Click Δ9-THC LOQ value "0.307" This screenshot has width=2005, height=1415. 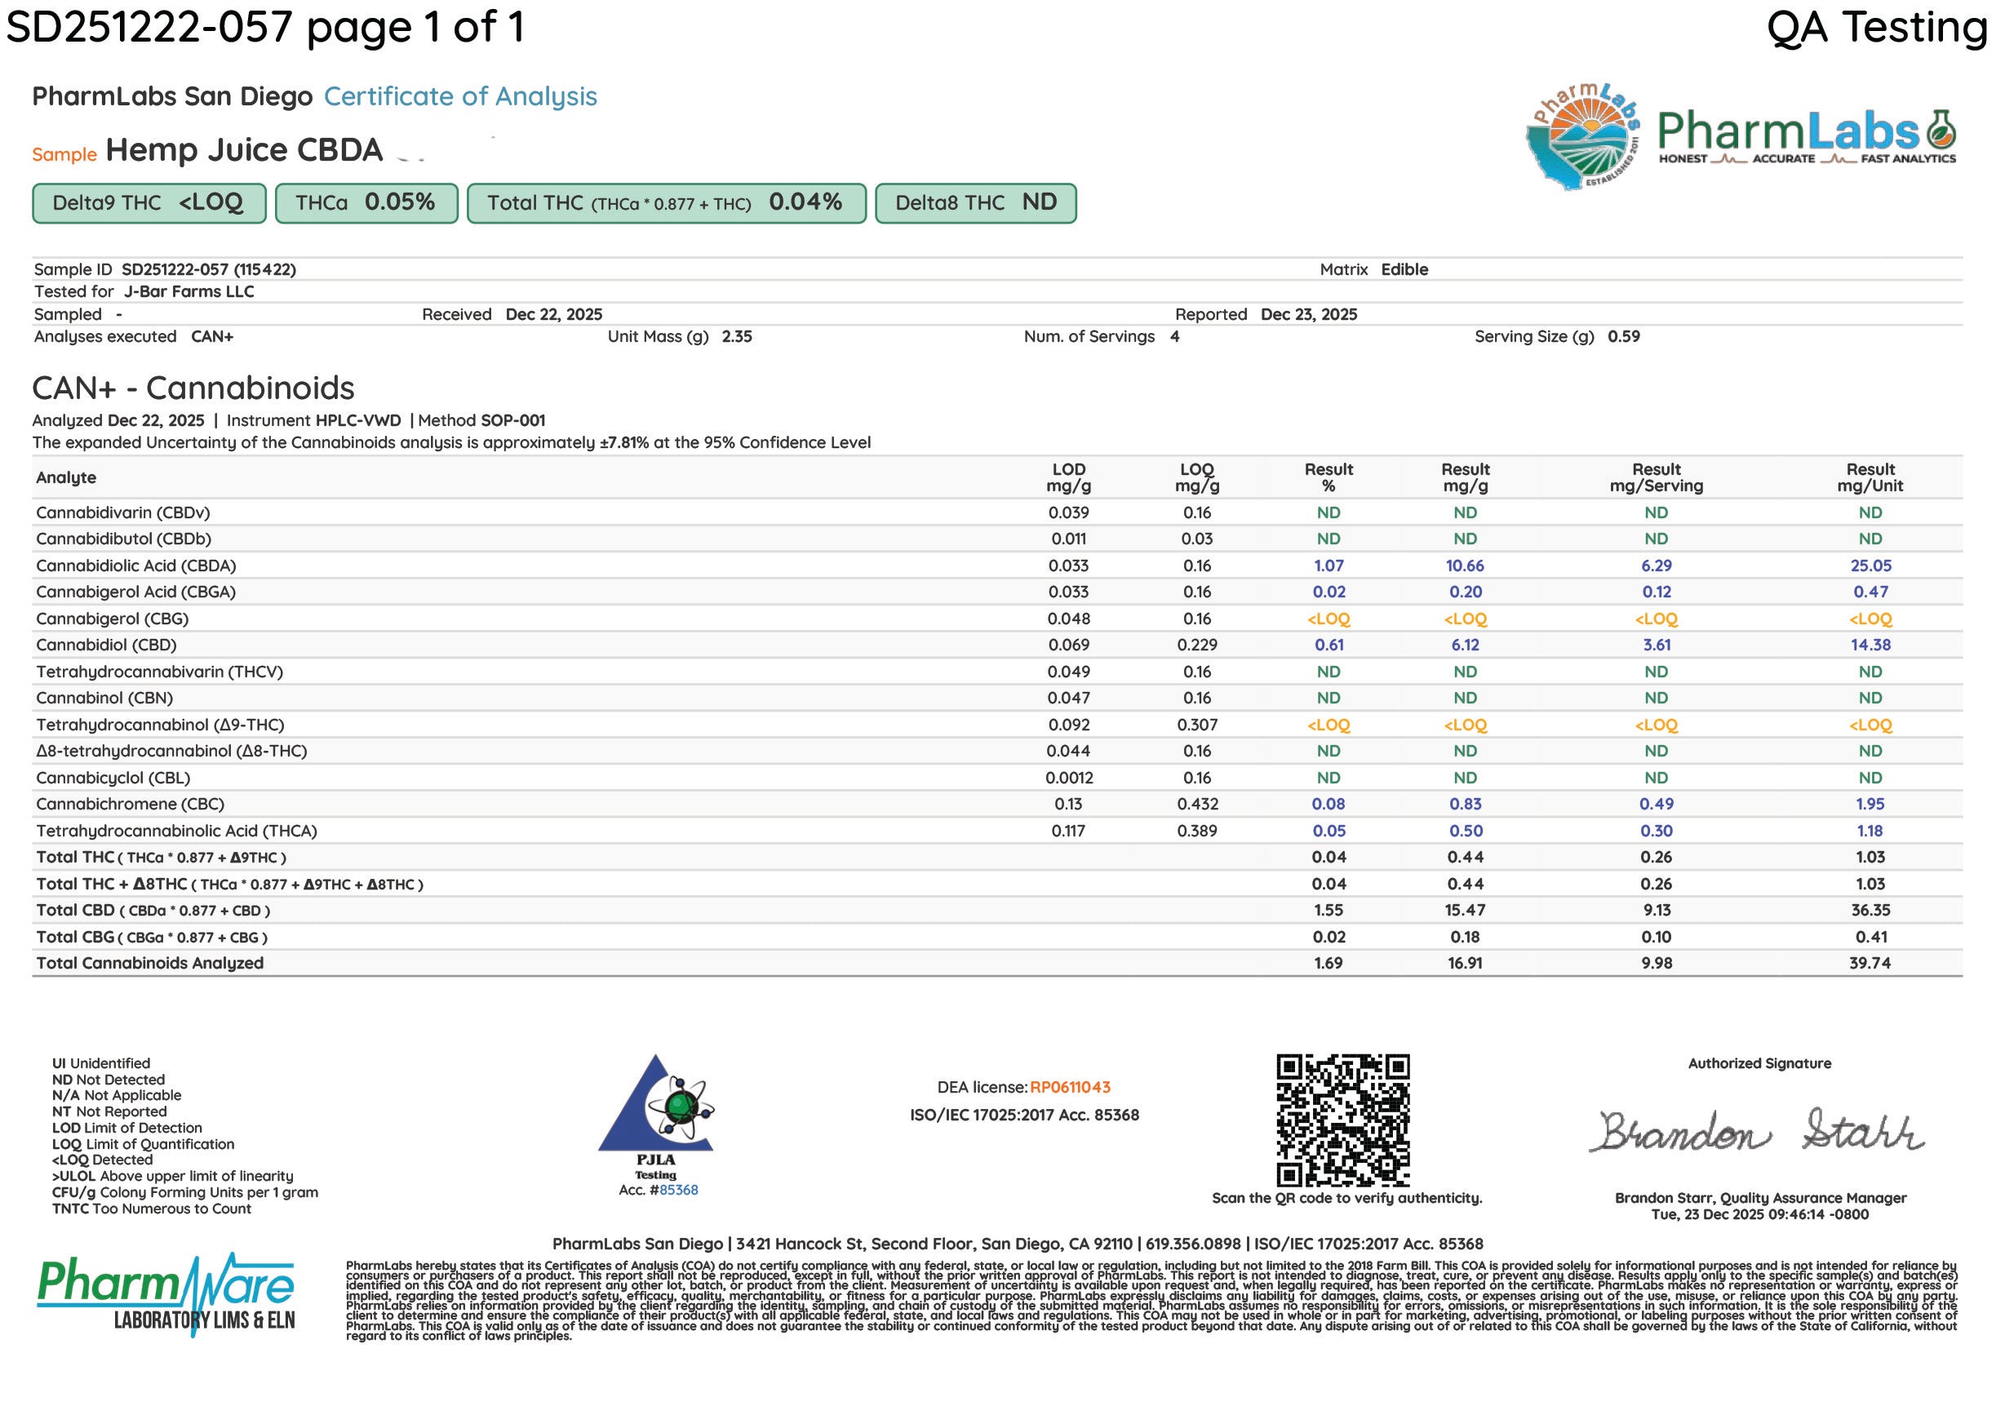(x=1197, y=725)
